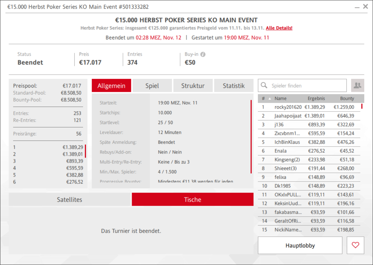Select player NickiName... row
Image resolution: width=373 pixels, height=265 pixels.
(309, 230)
